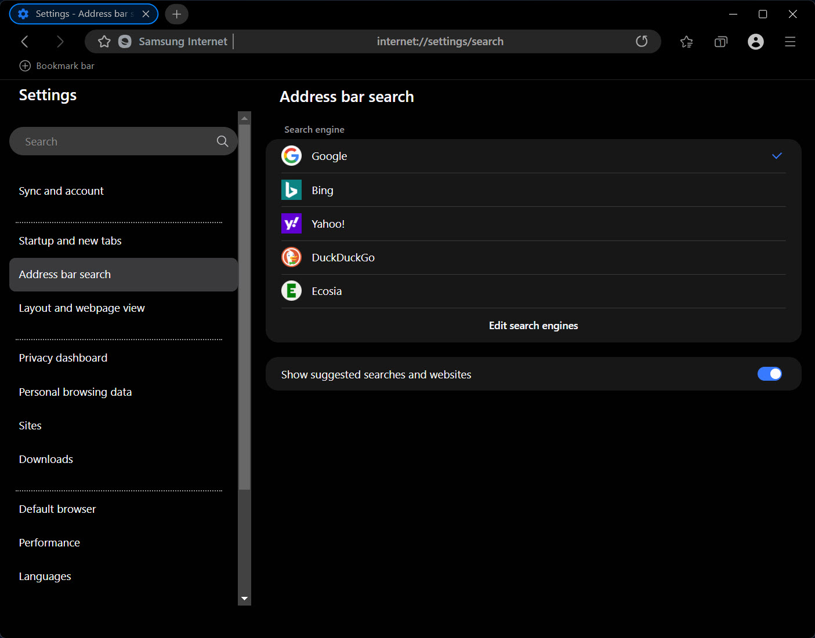
Task: Add to Bookmark bar plus icon
Action: coord(25,66)
